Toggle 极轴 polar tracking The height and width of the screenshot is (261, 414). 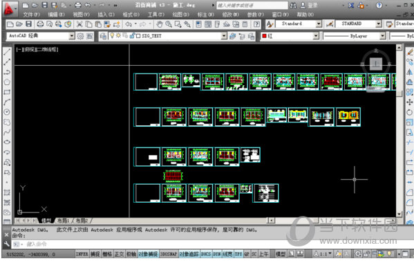131,254
